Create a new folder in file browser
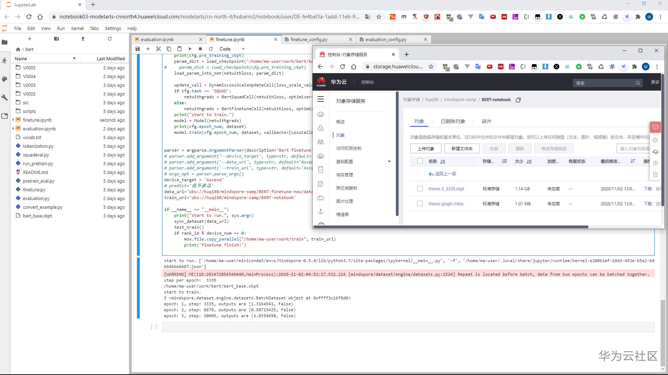The width and height of the screenshot is (668, 375). tap(56, 39)
